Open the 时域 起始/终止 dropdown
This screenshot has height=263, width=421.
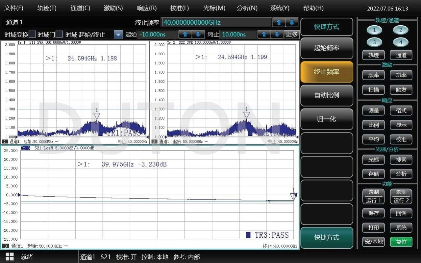click(118, 34)
